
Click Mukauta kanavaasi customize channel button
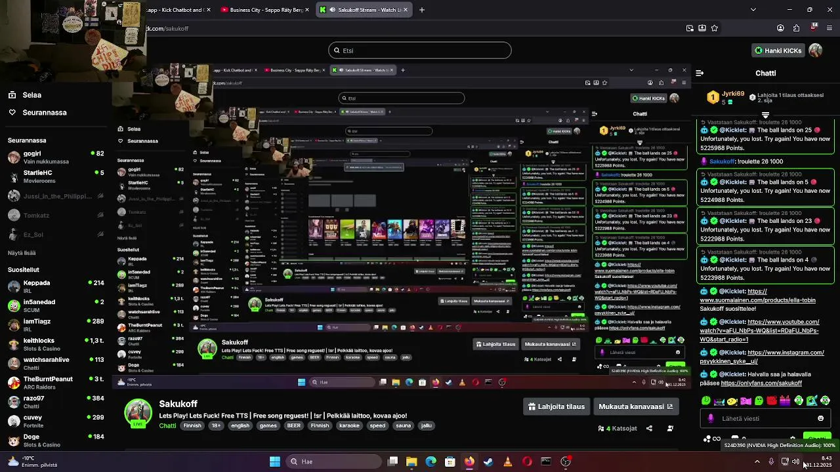[x=635, y=406]
